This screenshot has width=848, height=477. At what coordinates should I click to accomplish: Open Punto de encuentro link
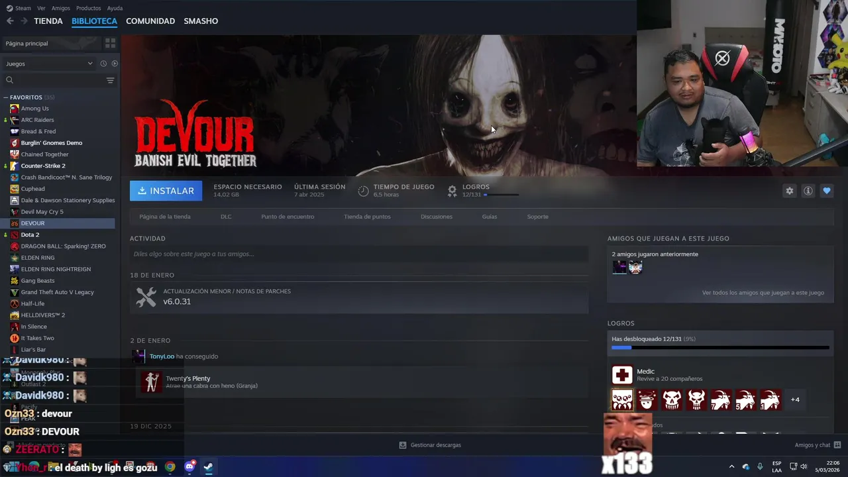(288, 217)
